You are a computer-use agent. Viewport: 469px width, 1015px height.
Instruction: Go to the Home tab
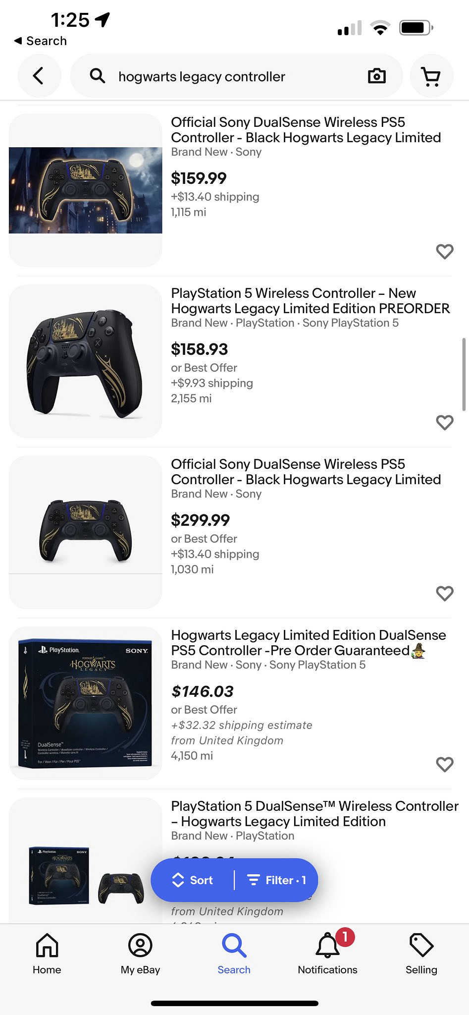pyautogui.click(x=47, y=954)
